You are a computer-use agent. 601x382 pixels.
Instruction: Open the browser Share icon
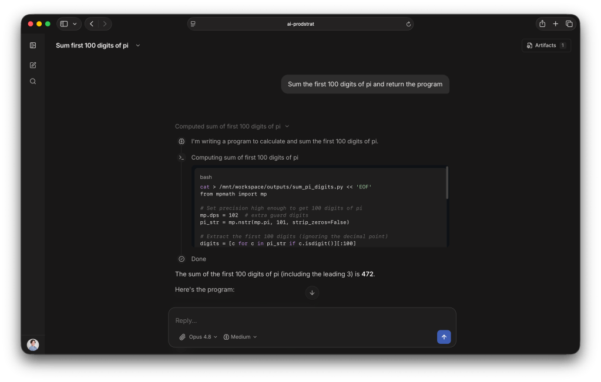tap(542, 23)
